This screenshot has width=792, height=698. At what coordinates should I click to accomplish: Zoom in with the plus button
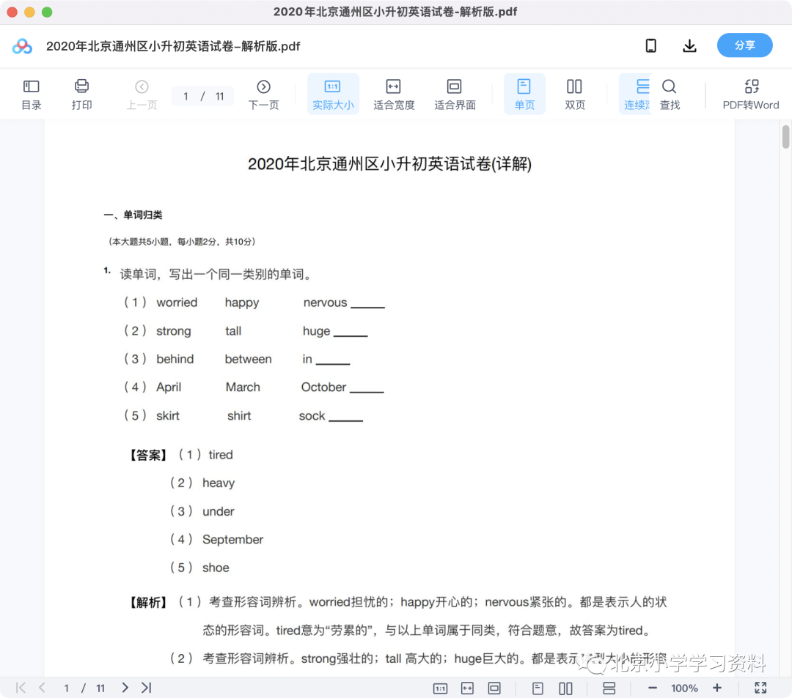pyautogui.click(x=716, y=688)
